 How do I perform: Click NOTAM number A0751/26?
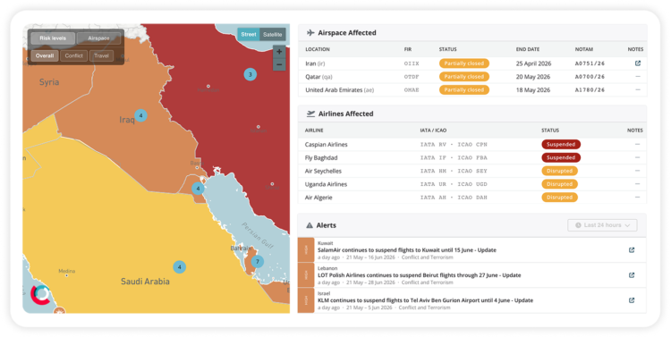point(590,63)
